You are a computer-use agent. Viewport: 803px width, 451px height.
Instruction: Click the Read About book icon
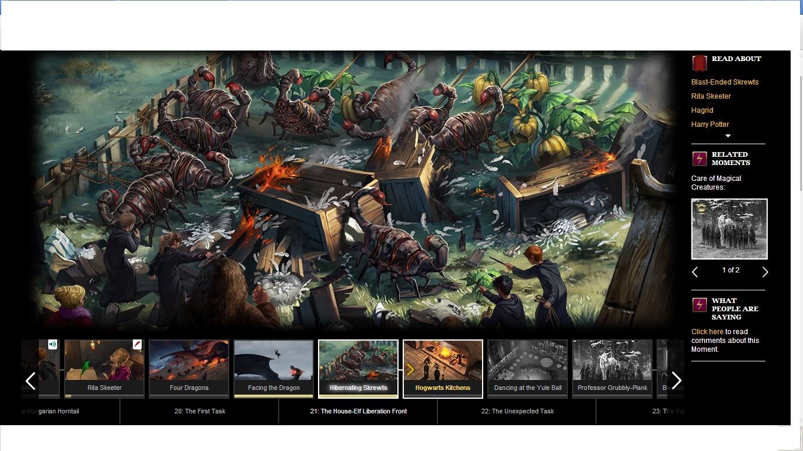point(699,63)
